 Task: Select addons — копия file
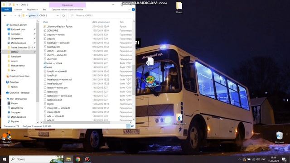tap(56, 35)
